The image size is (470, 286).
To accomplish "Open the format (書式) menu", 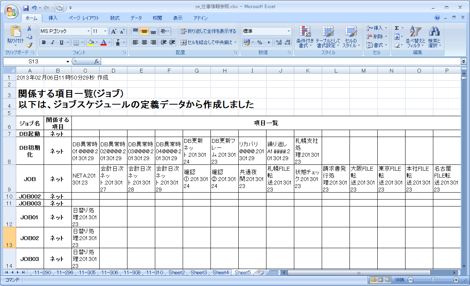I will (x=377, y=45).
